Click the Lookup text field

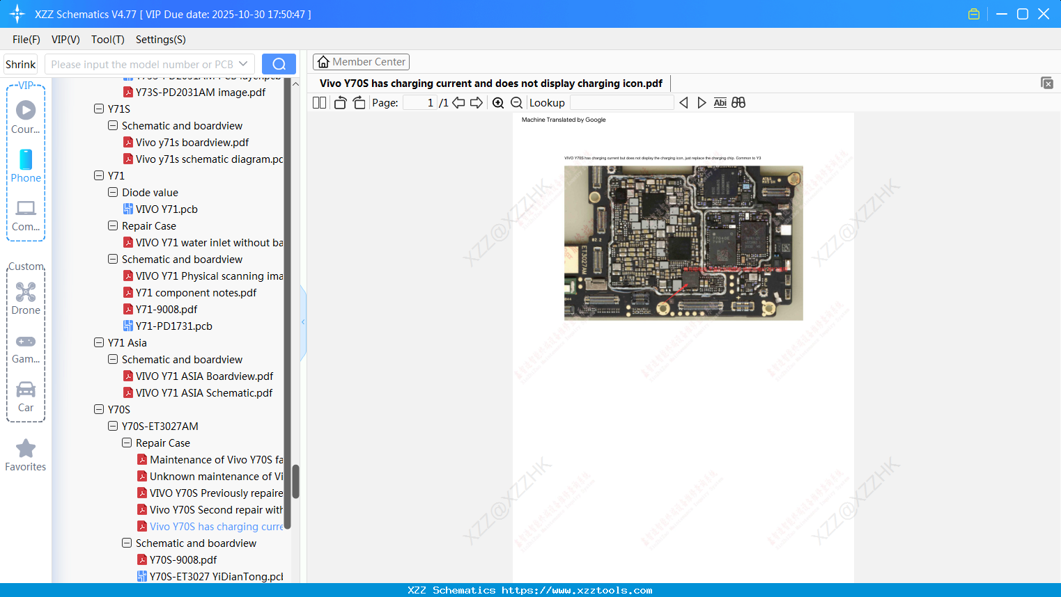622,103
